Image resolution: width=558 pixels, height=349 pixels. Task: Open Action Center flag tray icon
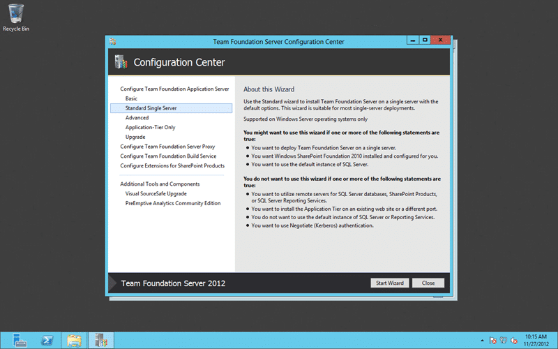point(492,341)
